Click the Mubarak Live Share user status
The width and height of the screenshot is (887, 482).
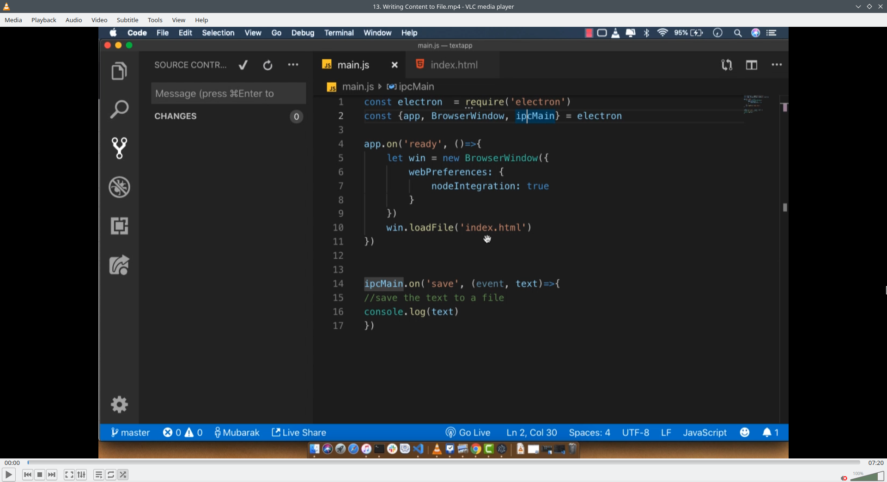pyautogui.click(x=237, y=433)
